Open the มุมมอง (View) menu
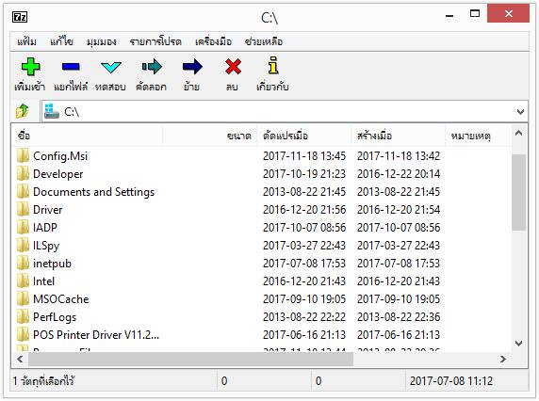 point(102,41)
